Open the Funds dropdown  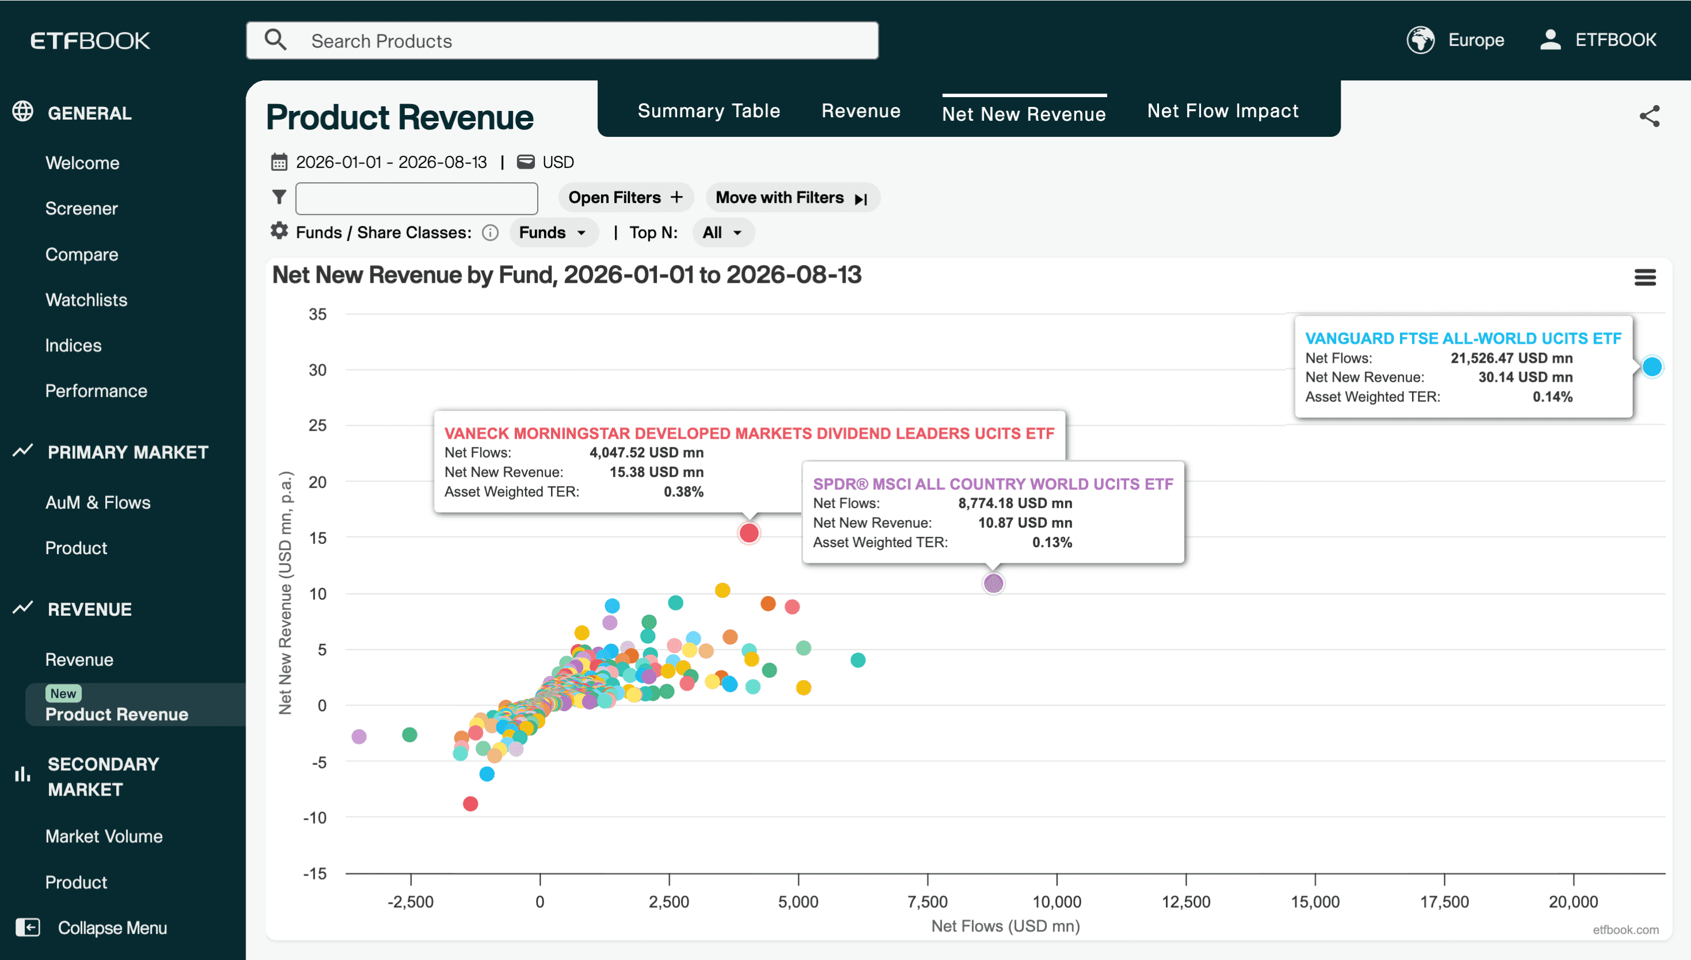[553, 233]
